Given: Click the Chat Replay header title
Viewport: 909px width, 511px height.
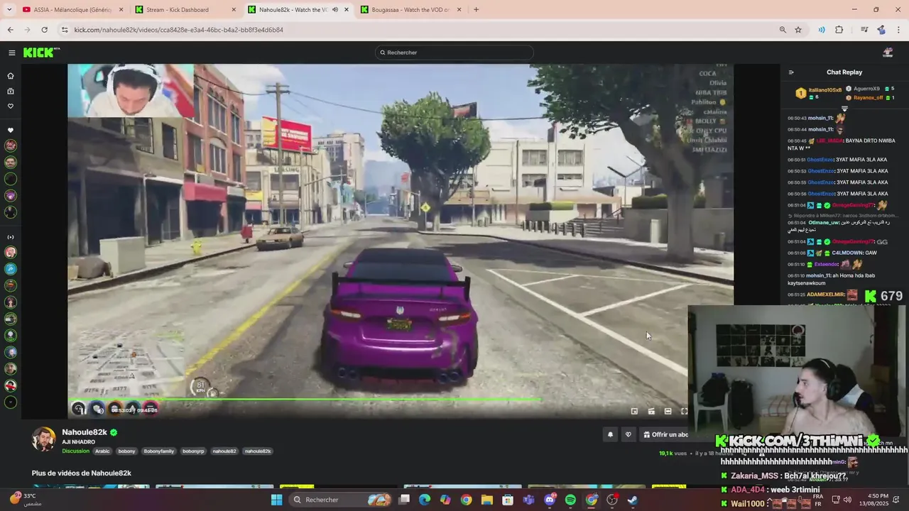Looking at the screenshot, I should tap(844, 72).
